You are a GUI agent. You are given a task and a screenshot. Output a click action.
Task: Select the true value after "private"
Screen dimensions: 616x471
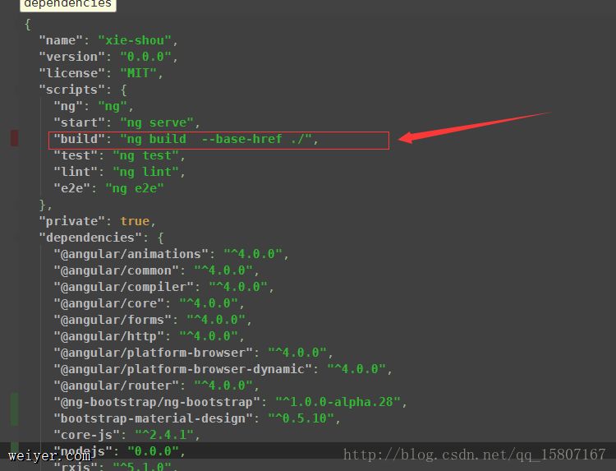coord(135,221)
